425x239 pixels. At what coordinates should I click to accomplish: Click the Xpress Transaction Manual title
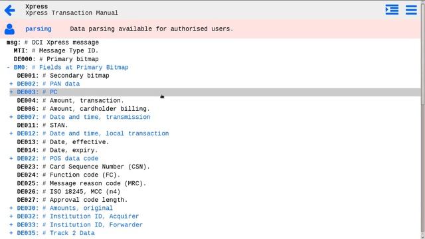pyautogui.click(x=72, y=13)
